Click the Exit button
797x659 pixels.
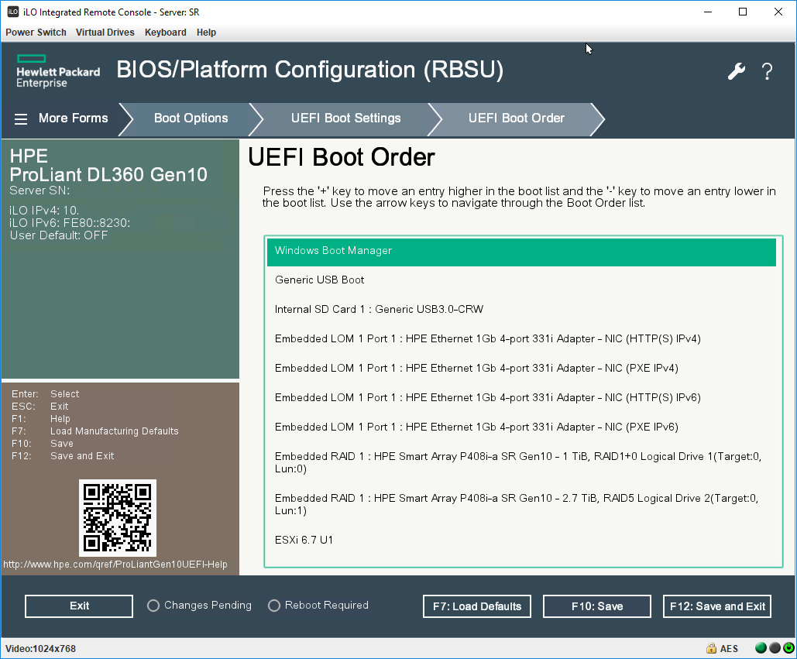[79, 606]
